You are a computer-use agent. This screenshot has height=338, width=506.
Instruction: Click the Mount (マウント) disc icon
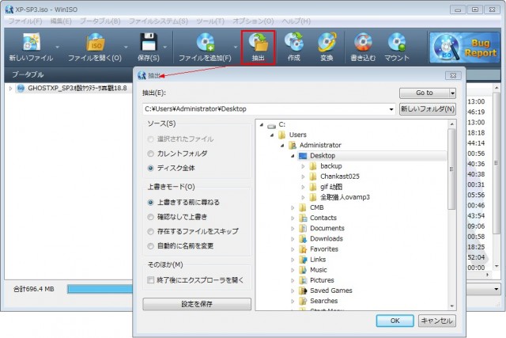tap(397, 42)
